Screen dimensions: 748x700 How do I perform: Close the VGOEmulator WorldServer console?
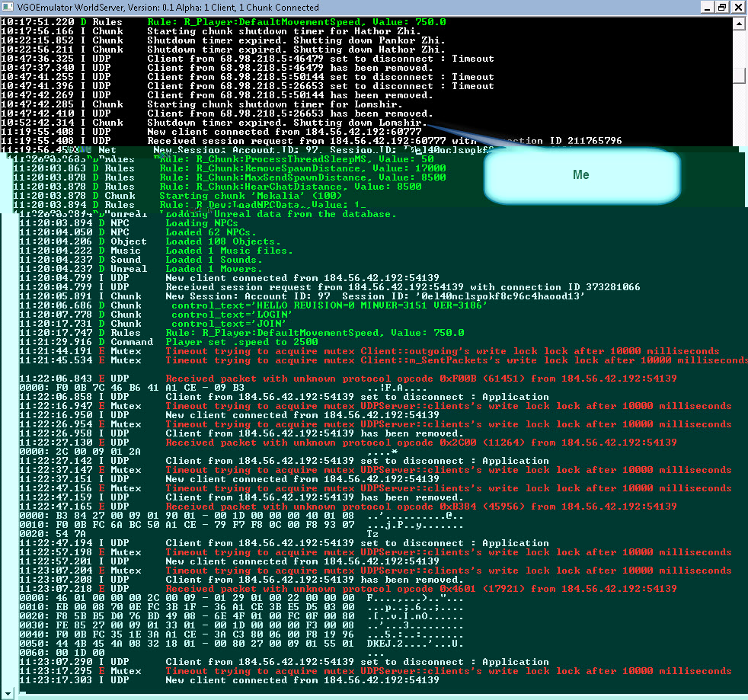[737, 7]
